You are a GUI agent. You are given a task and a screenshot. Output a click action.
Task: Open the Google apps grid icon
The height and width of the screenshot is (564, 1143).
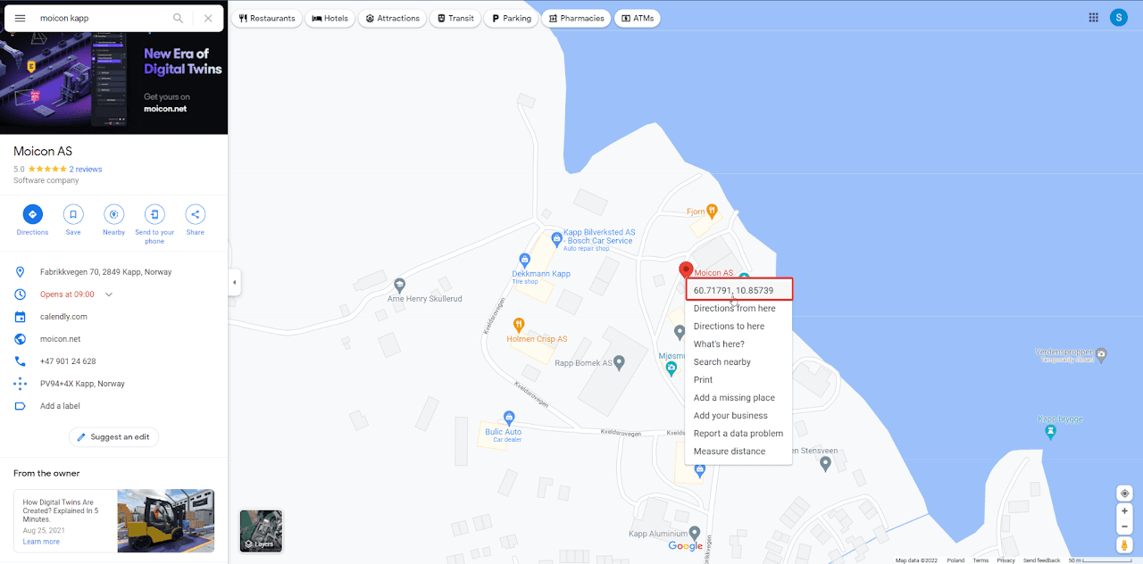tap(1094, 17)
